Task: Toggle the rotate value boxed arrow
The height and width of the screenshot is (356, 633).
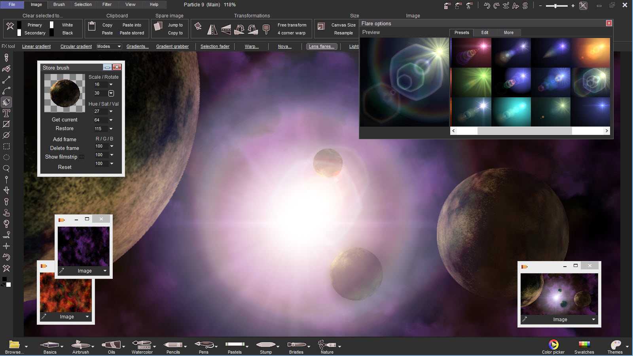Action: (x=111, y=93)
